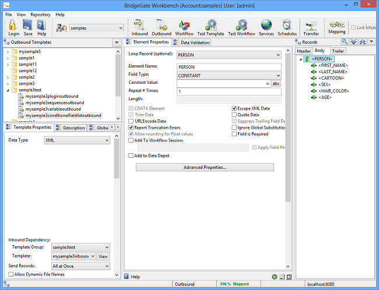Open Schedules clock icon
This screenshot has width=379, height=290.
pyautogui.click(x=287, y=28)
